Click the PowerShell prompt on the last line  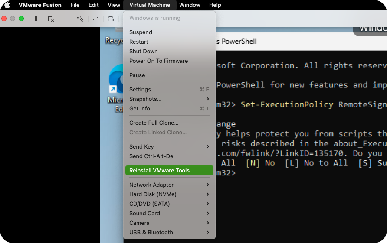click(226, 173)
